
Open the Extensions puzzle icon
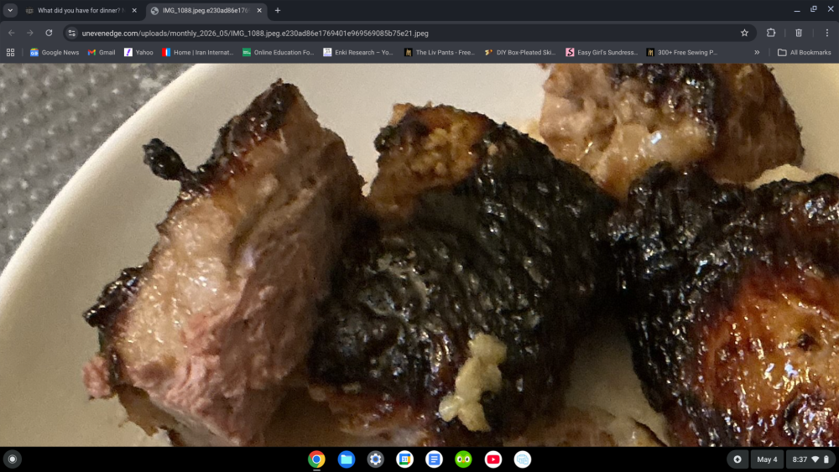click(x=771, y=34)
